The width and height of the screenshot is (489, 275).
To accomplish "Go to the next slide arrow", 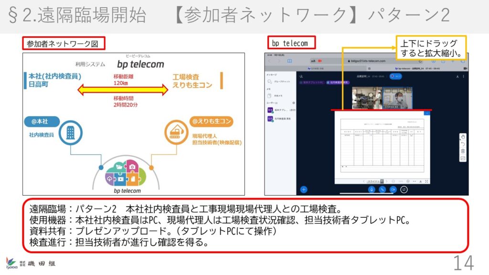I will pyautogui.click(x=386, y=181).
